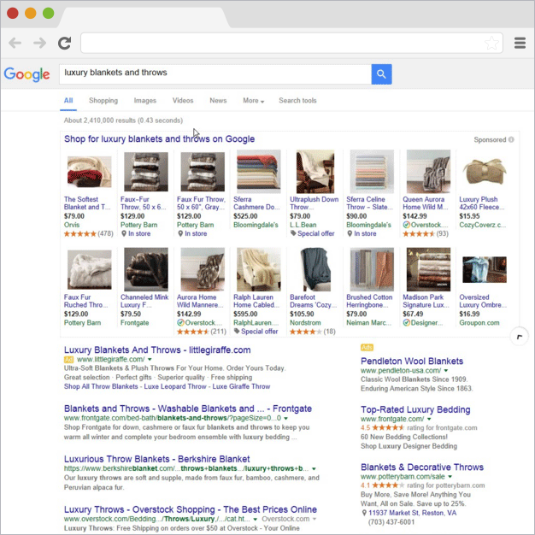Image resolution: width=535 pixels, height=535 pixels.
Task: Open dropdown arrow beside www.littlegiraffe.com/
Action: pyautogui.click(x=150, y=359)
